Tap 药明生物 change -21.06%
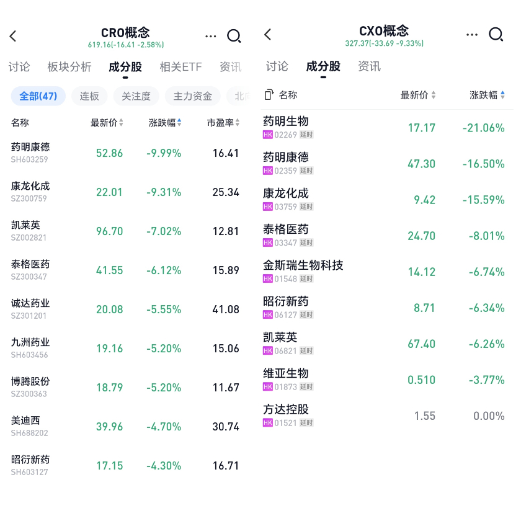The width and height of the screenshot is (521, 521). tap(483, 128)
